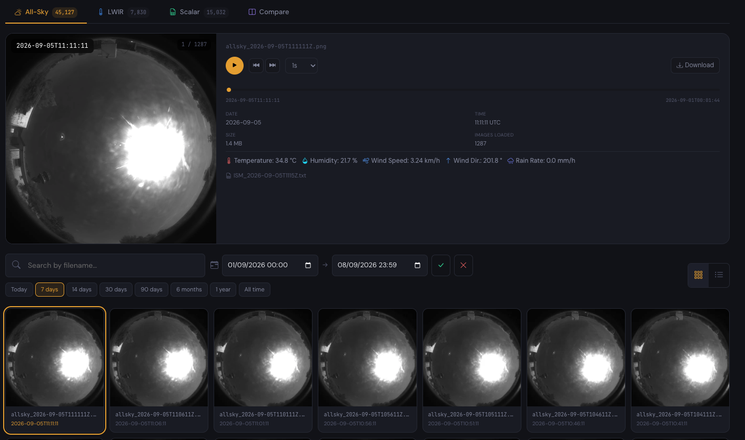Click the 1.4 MB size value
745x440 pixels.
[234, 143]
